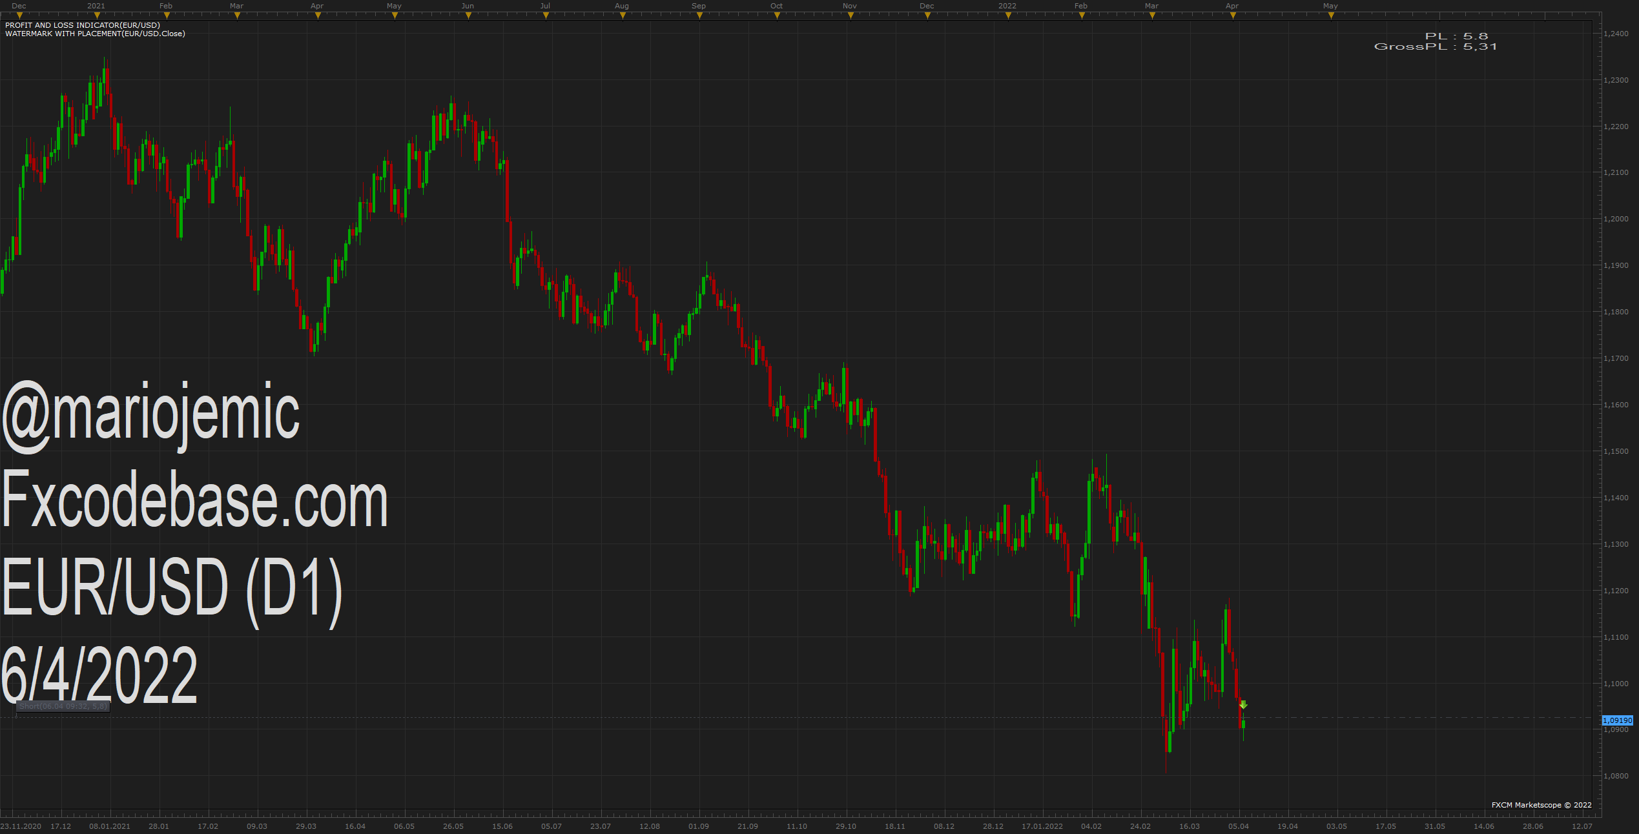The image size is (1639, 834).
Task: Click the current price tag 1,09190
Action: [x=1618, y=720]
